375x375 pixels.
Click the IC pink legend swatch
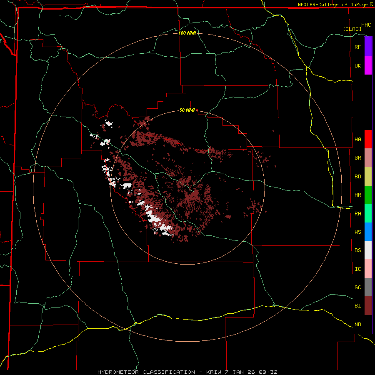[x=368, y=269]
